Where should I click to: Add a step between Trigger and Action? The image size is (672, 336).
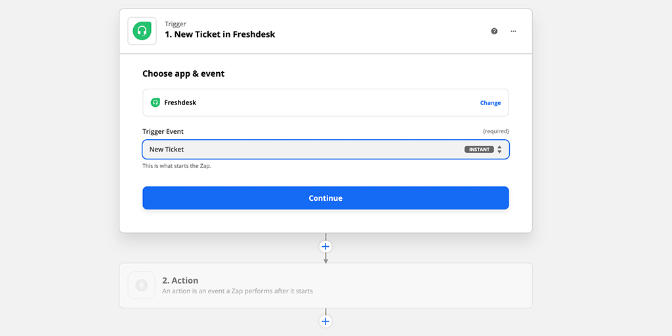click(325, 247)
